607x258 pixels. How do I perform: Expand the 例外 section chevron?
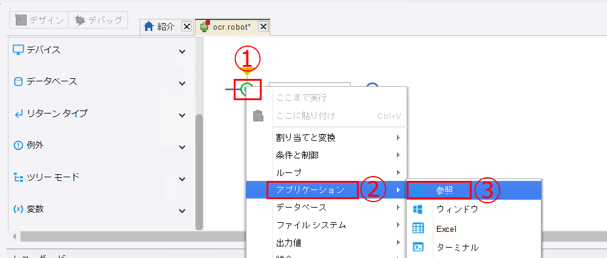click(182, 147)
